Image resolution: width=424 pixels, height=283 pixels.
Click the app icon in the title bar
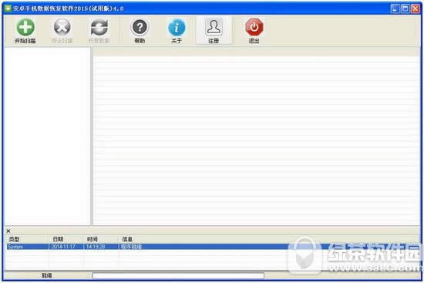click(x=8, y=8)
